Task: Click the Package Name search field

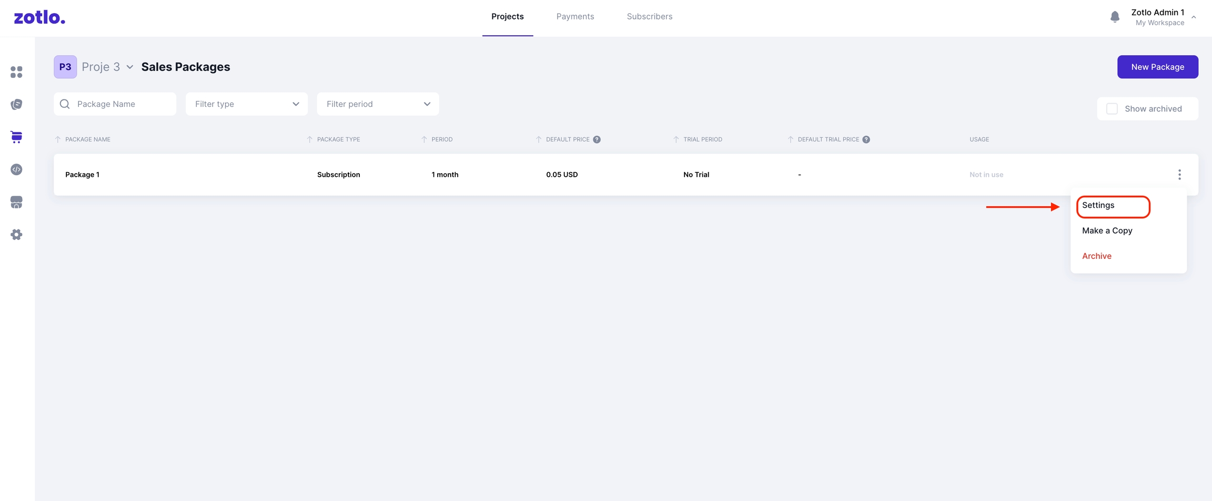Action: point(121,104)
